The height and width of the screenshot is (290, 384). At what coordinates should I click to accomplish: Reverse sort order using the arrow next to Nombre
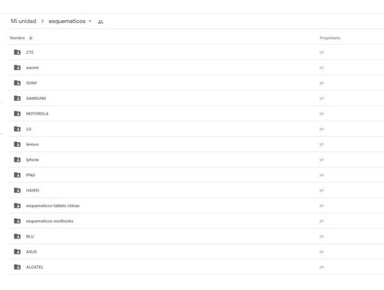(x=31, y=38)
